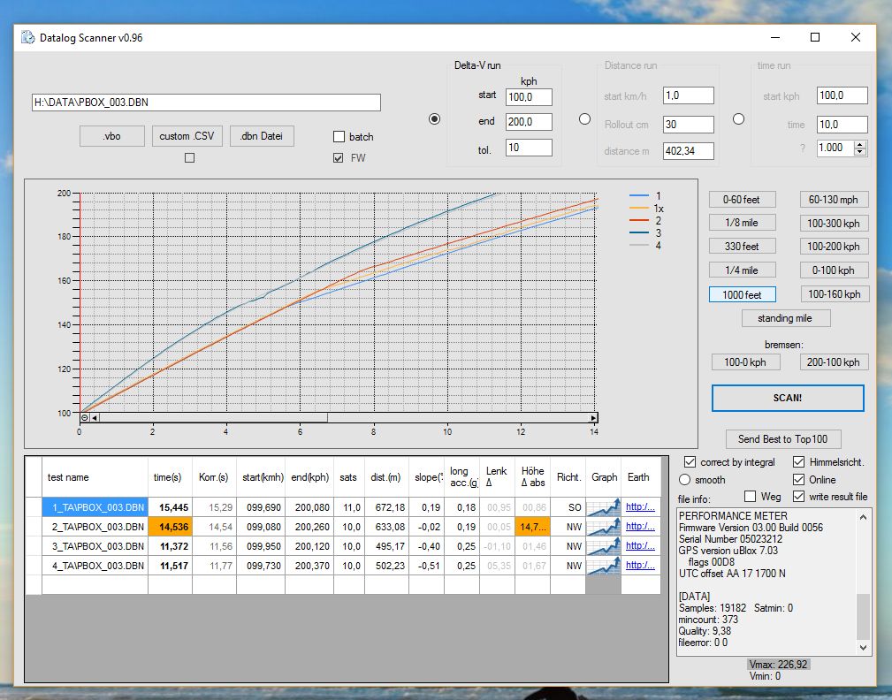Open the graph thumbnail in the 3_TA row

605,546
